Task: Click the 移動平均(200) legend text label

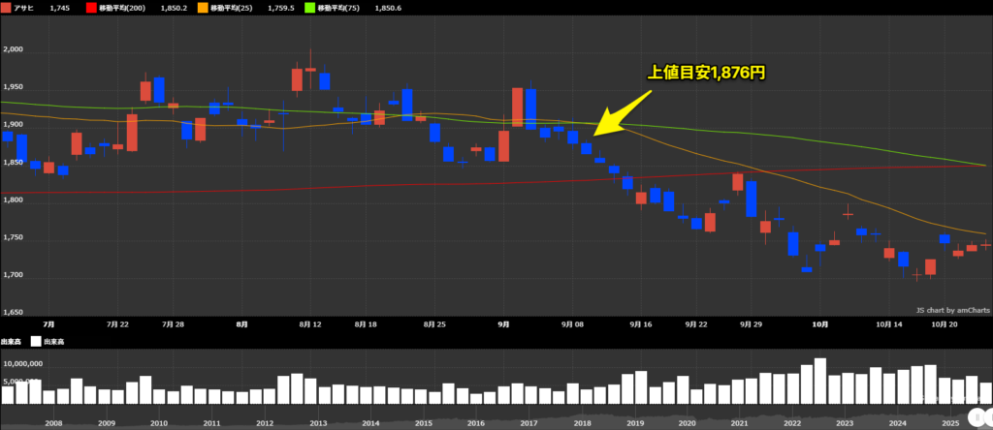Action: point(122,8)
